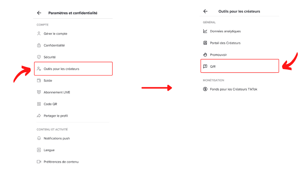Click the Sécurité shield icon
Viewport: 308px width, 172px height.
click(x=39, y=57)
